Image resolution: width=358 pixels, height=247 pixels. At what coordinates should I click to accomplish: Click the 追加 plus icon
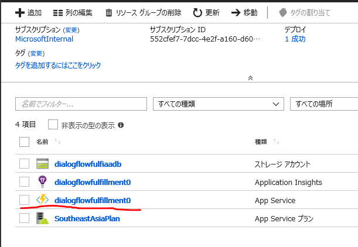point(20,12)
